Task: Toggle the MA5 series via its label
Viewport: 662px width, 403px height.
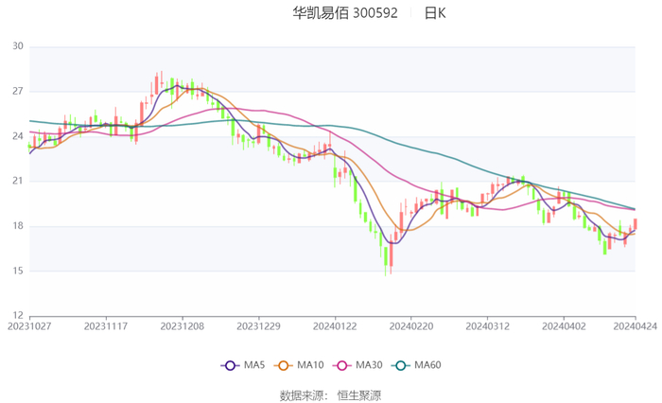Action: coord(254,365)
